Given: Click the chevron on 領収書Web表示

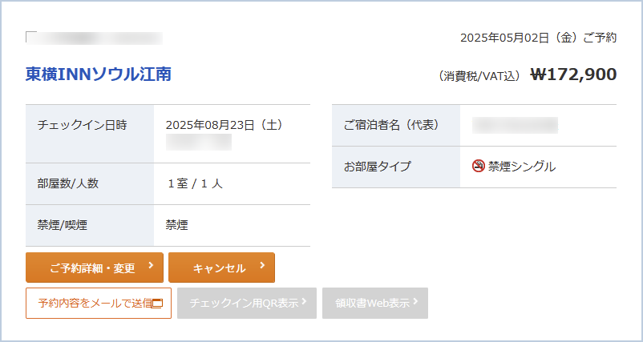Looking at the screenshot, I should pyautogui.click(x=415, y=301).
